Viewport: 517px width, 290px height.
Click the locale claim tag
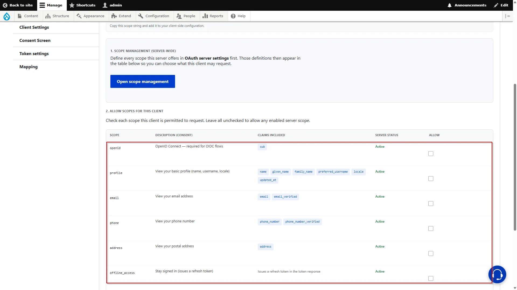tap(359, 172)
